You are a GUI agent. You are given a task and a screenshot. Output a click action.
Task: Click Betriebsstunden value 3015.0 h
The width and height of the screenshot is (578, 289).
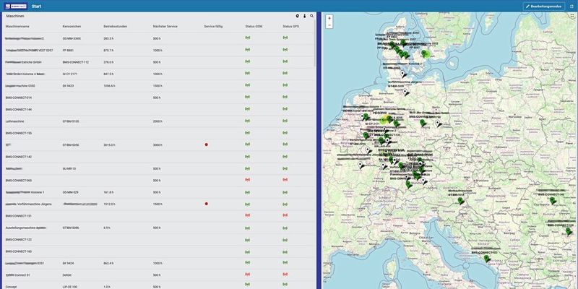(110, 145)
